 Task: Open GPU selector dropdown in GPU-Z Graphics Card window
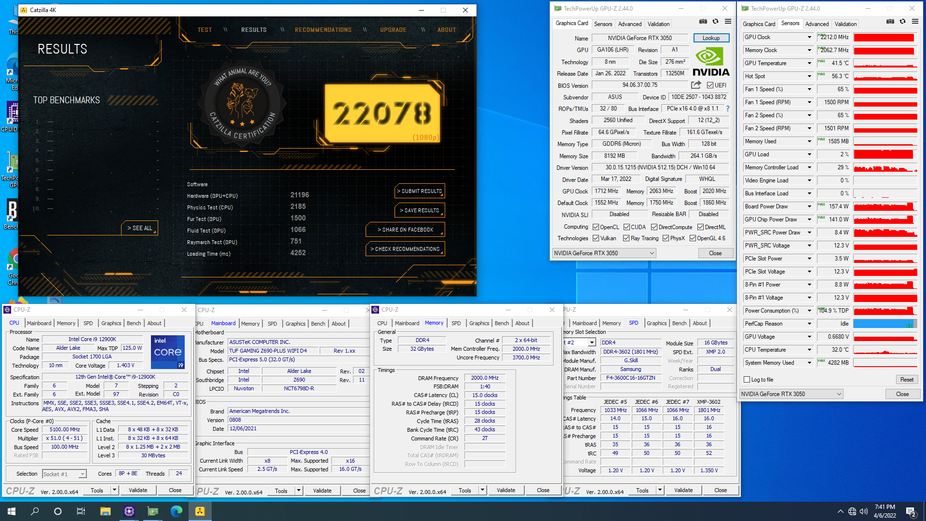tap(604, 253)
